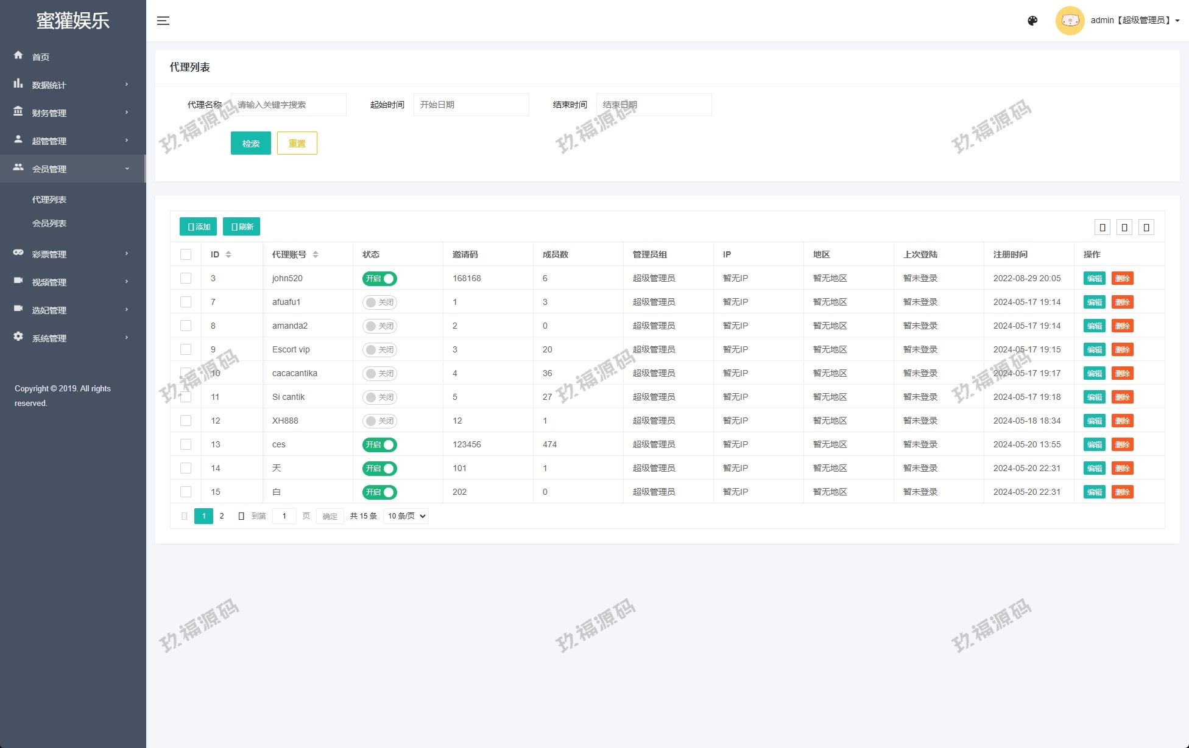Check the select-all header checkbox

coord(186,254)
